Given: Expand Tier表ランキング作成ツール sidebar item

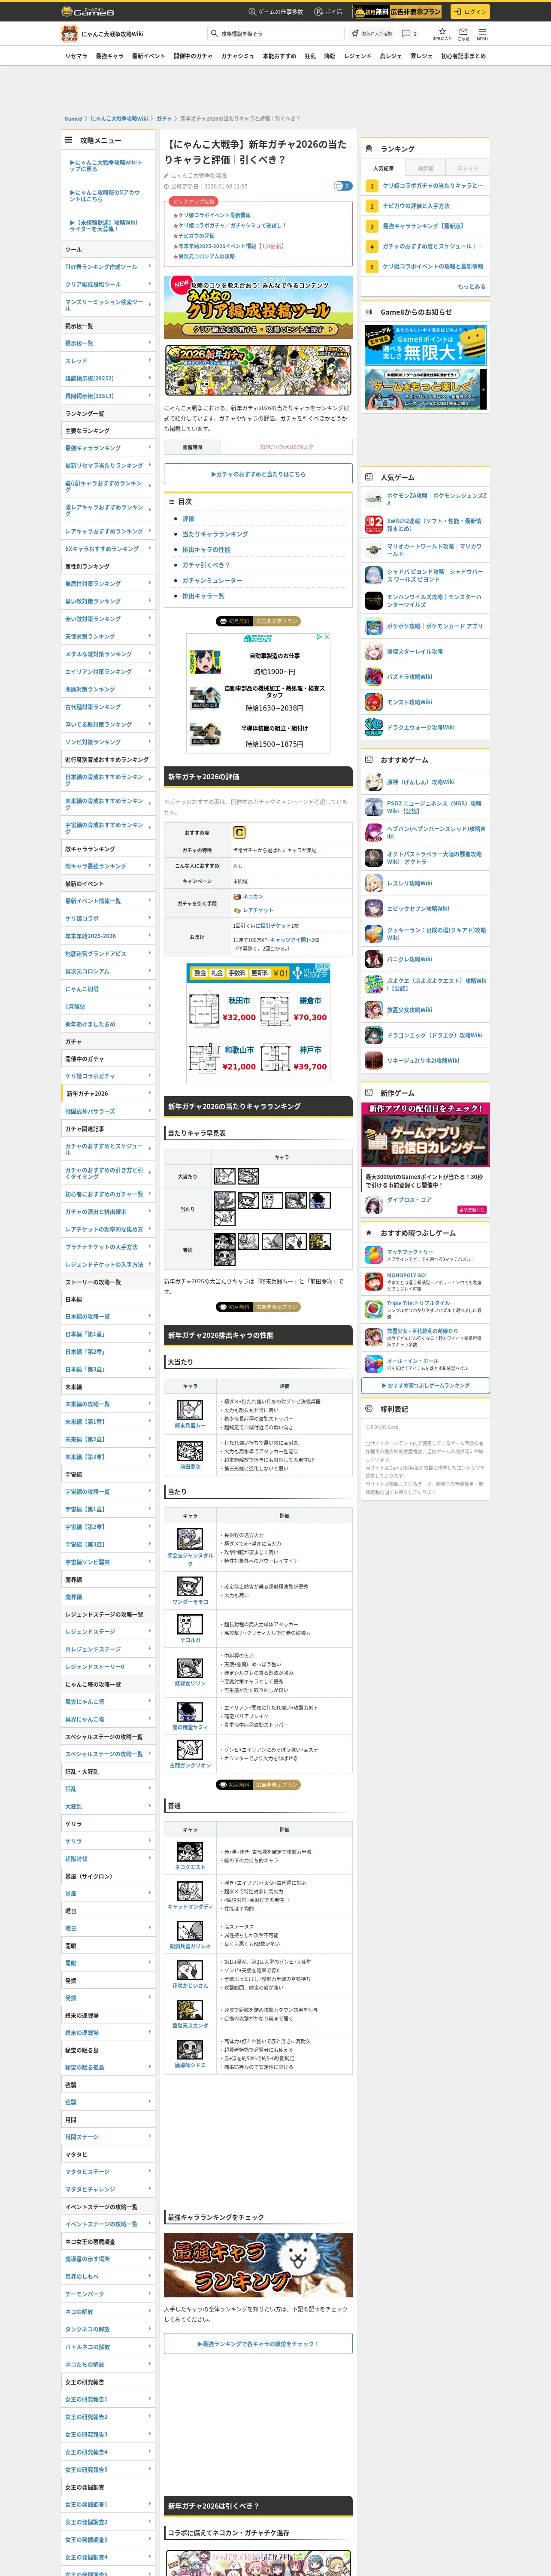Looking at the screenshot, I should click(108, 267).
